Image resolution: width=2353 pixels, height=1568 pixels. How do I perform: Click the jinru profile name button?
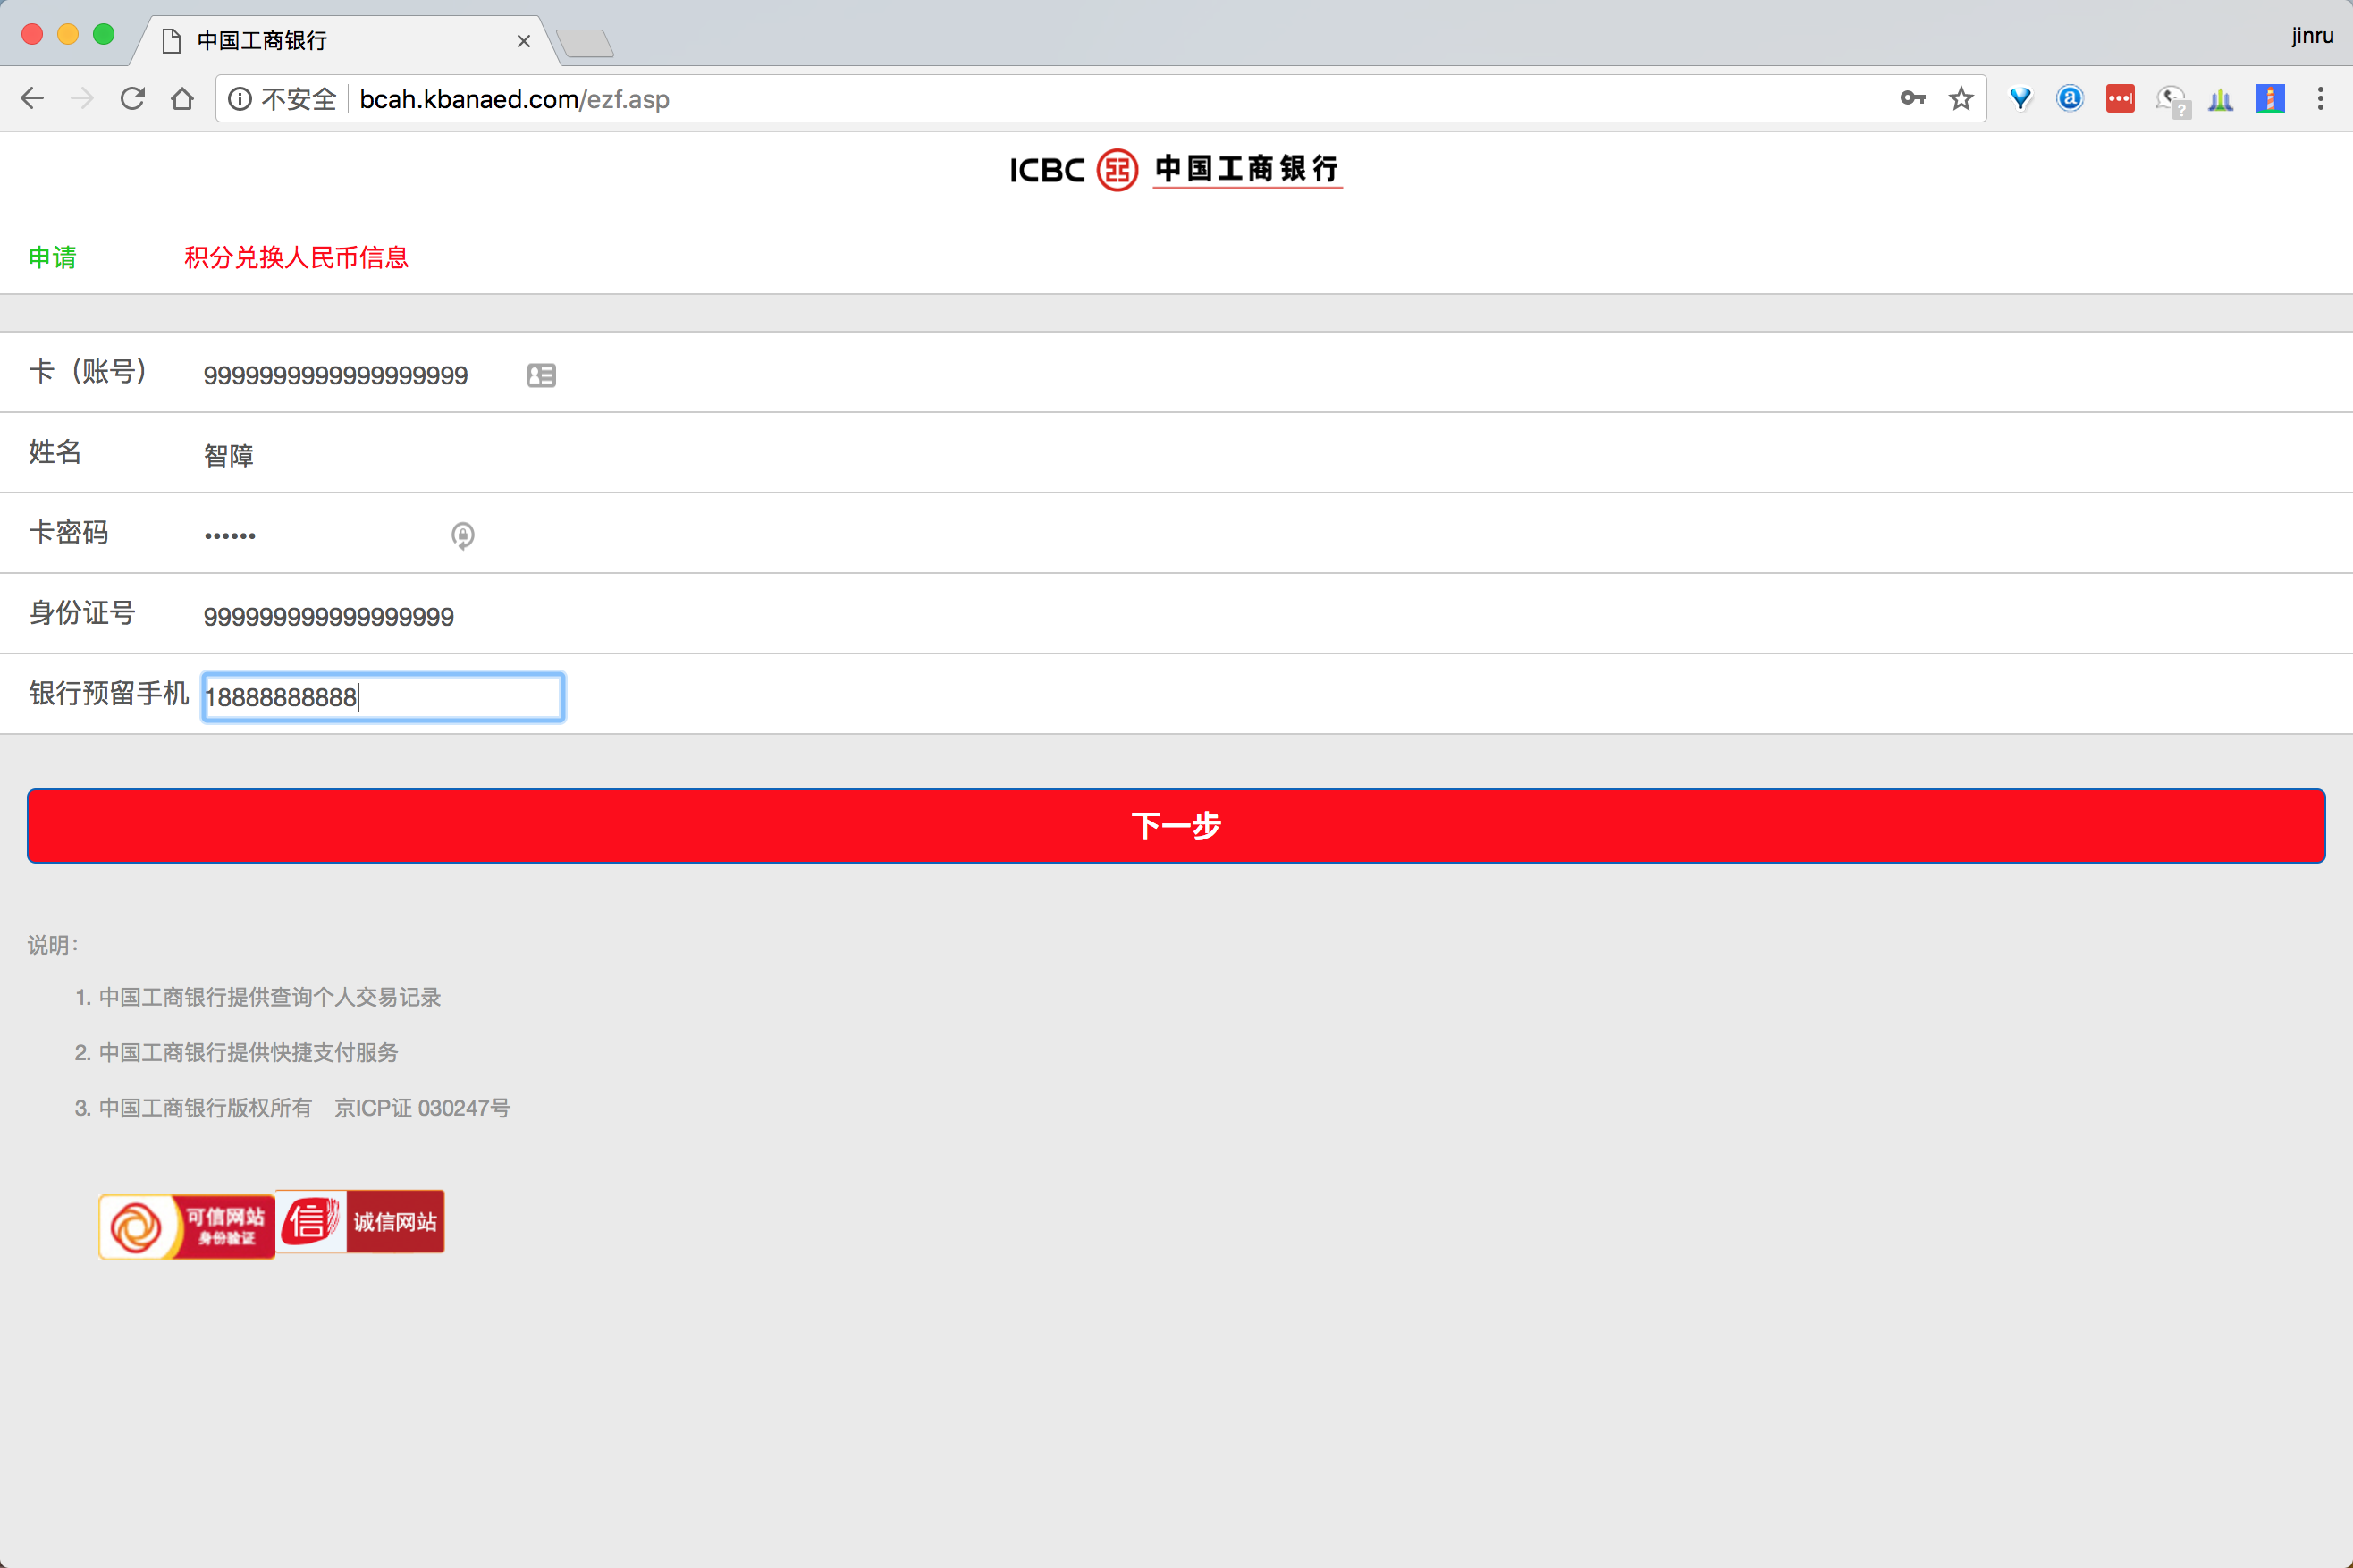coord(2312,35)
